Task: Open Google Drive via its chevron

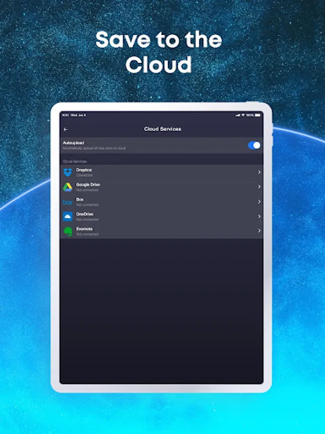Action: [x=259, y=187]
